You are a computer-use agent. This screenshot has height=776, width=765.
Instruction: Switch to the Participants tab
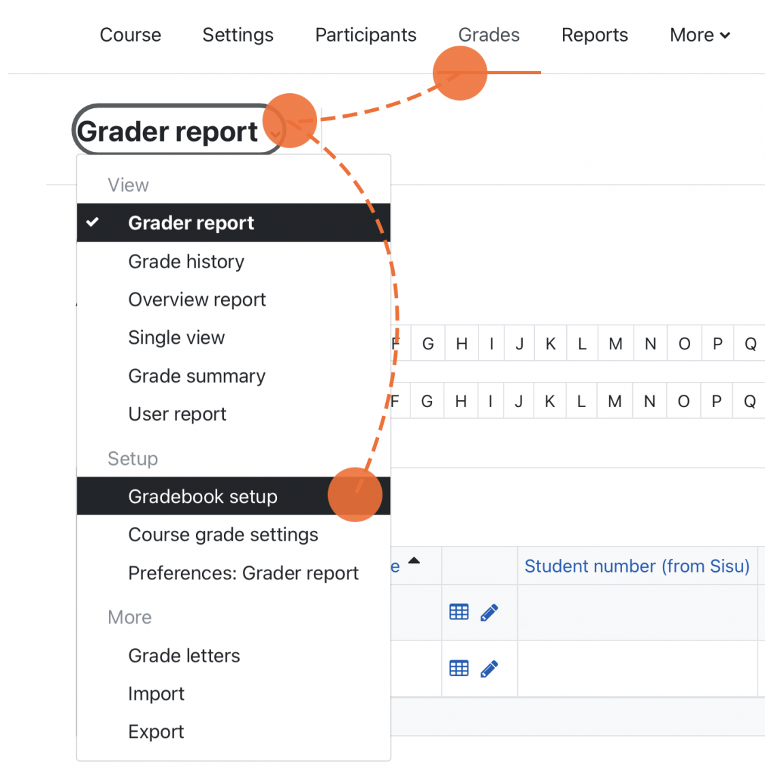click(365, 35)
